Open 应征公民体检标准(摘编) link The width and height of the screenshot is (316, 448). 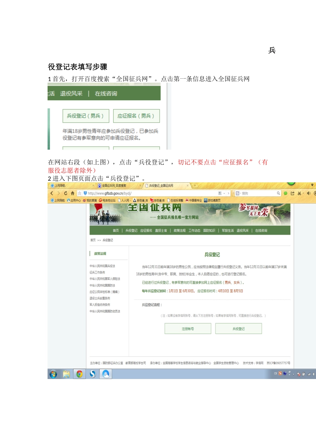click(x=104, y=292)
